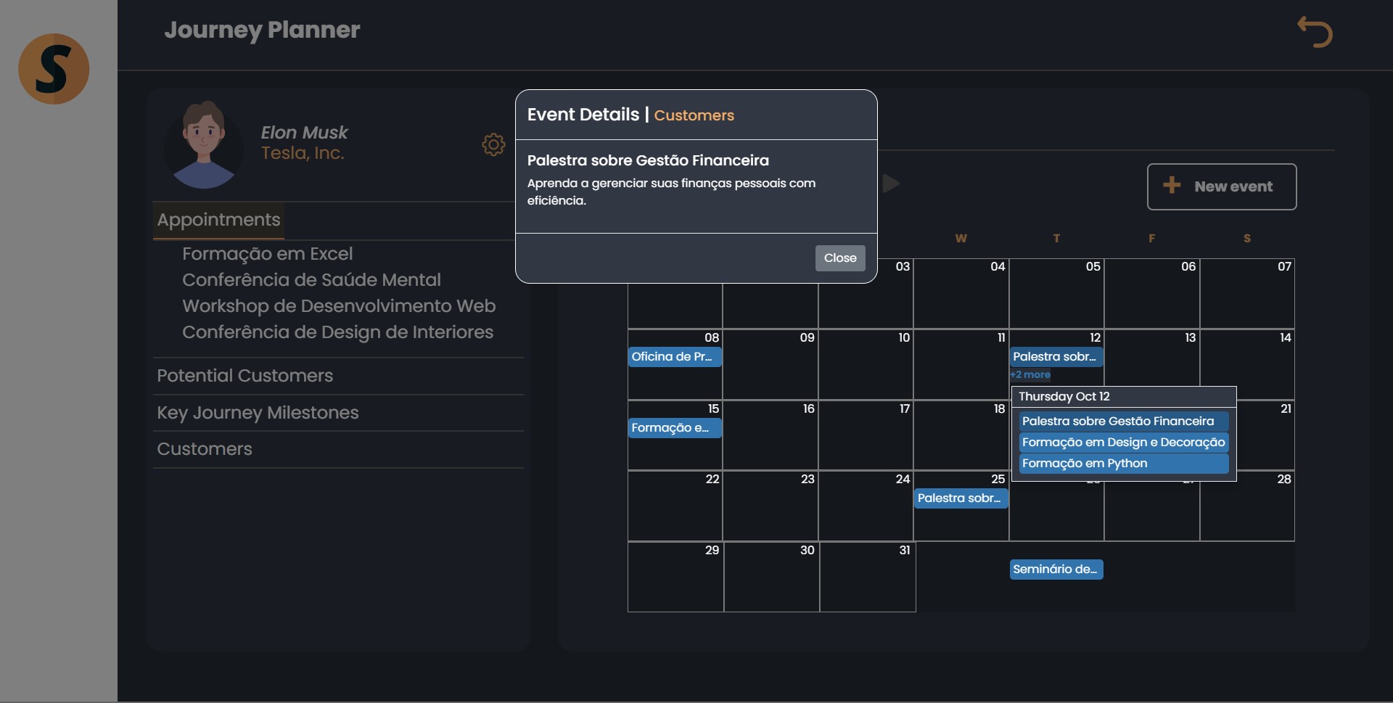Click the back arrow icon at top right
1393x703 pixels.
coord(1315,31)
